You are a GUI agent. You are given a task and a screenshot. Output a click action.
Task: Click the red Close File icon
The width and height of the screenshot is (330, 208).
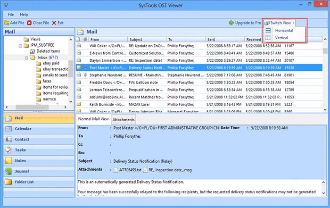click(x=29, y=23)
